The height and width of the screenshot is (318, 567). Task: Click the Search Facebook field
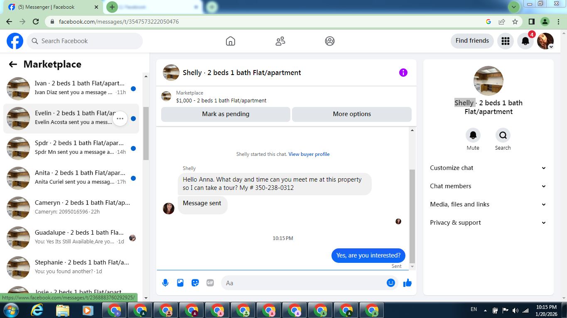(x=85, y=41)
